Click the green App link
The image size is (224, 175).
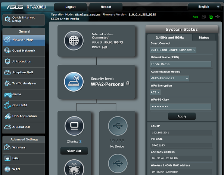pos(195,17)
